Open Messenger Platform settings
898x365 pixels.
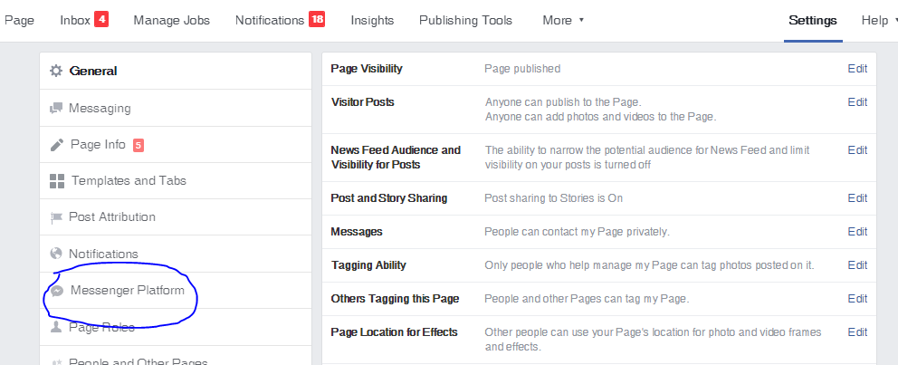coord(176,291)
